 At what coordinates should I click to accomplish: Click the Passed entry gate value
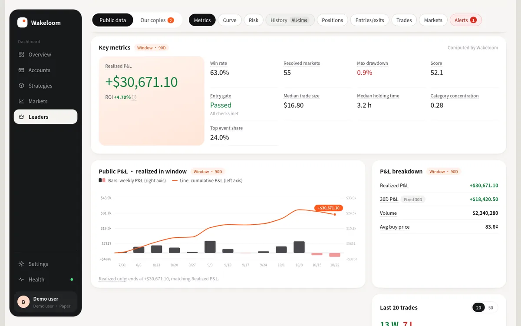pos(221,105)
